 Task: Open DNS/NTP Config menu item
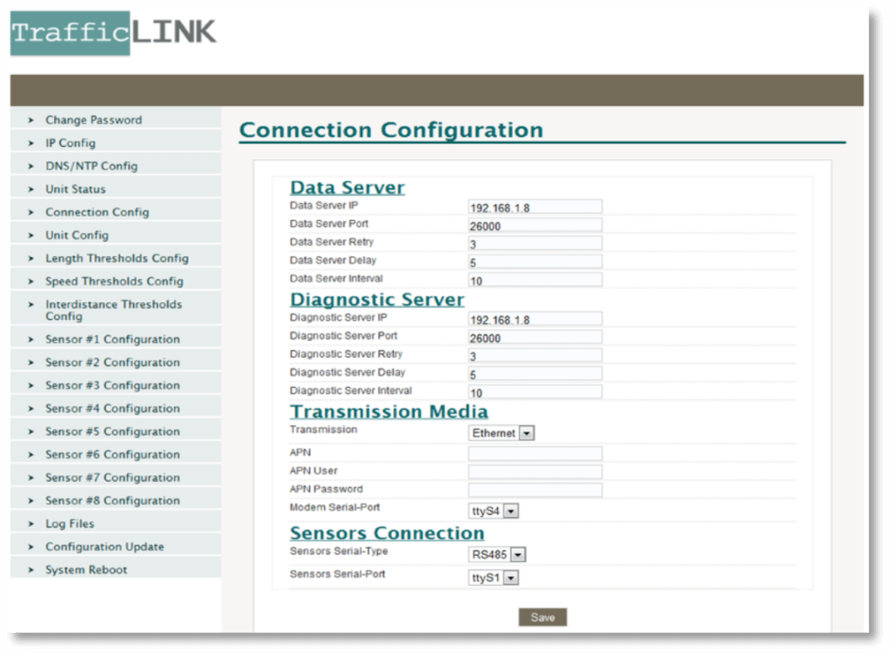pyautogui.click(x=91, y=166)
